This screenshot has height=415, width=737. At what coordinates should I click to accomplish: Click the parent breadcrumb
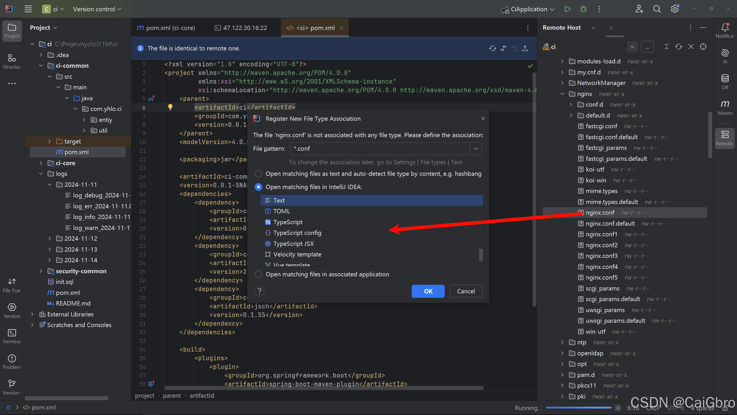pos(172,395)
